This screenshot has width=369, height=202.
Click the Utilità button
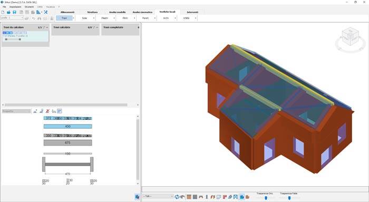(186, 18)
